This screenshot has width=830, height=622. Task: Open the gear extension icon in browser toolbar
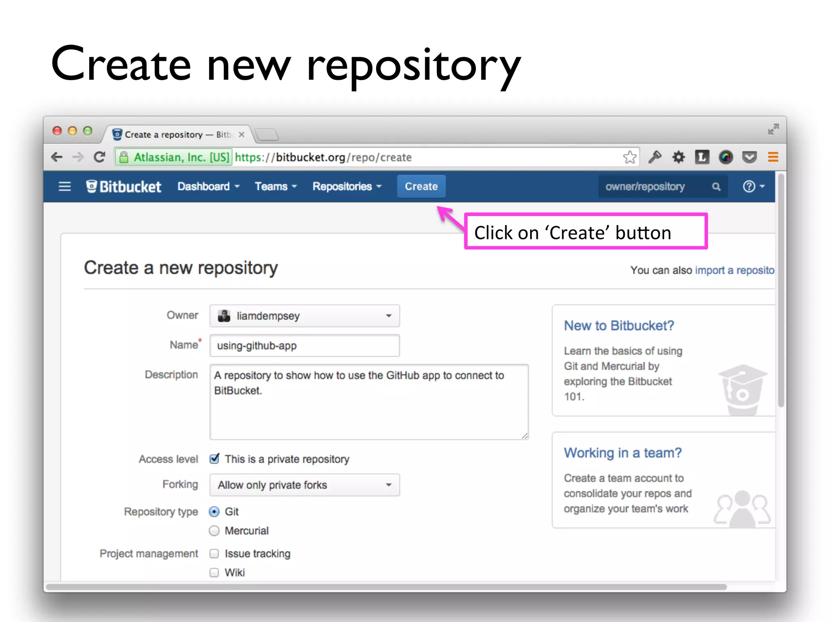pyautogui.click(x=678, y=157)
